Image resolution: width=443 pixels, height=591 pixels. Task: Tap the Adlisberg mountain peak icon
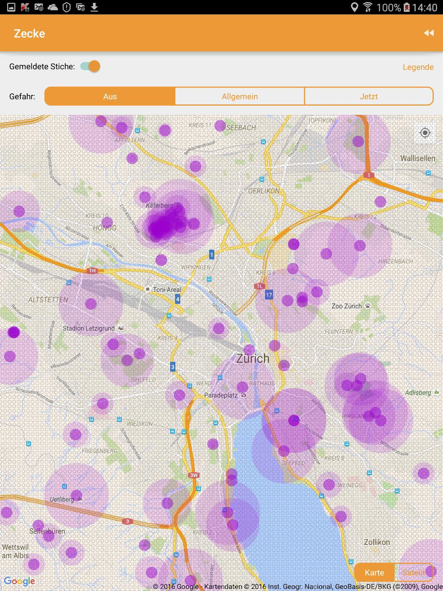click(437, 392)
